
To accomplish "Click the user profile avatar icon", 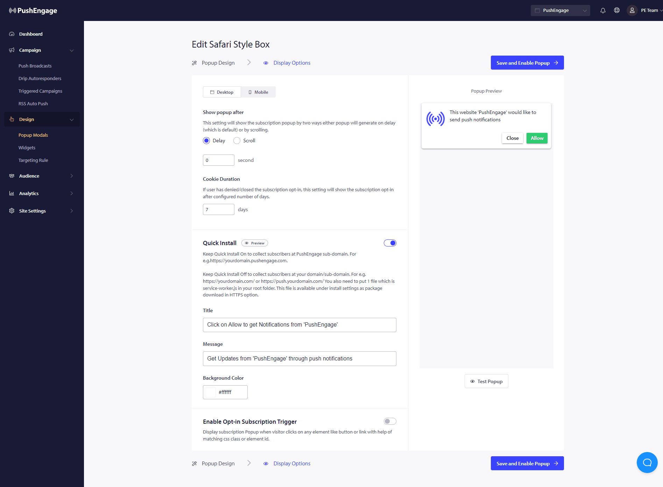I will tap(632, 10).
